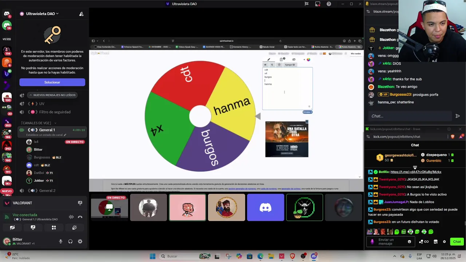Open activities launcher icon in voice panel
This screenshot has width=466, height=262.
pos(54,227)
